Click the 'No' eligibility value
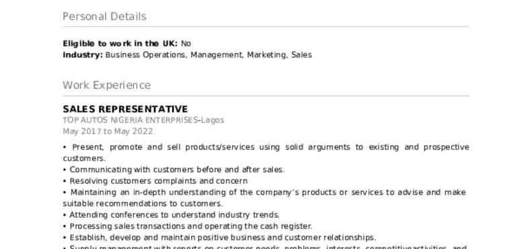Image resolution: width=532 pixels, height=249 pixels. (186, 44)
